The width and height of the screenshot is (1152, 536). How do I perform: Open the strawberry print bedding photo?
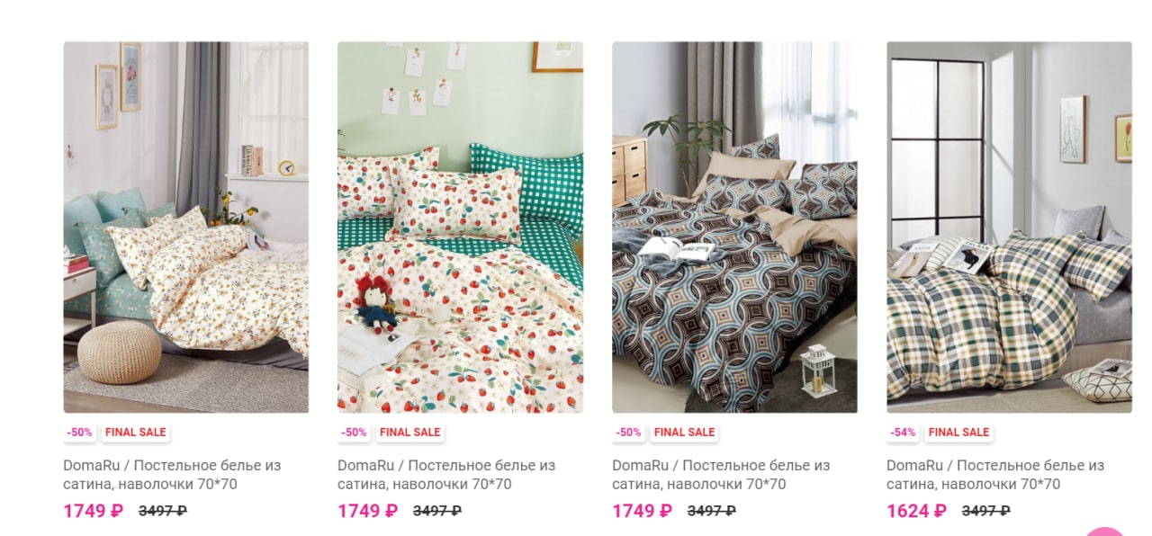(461, 228)
